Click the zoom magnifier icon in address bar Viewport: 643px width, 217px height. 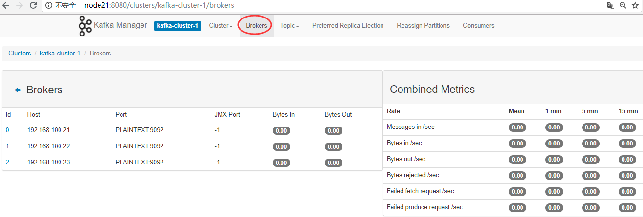623,5
